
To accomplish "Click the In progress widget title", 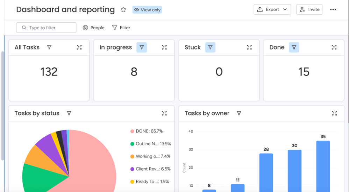I will pyautogui.click(x=115, y=47).
